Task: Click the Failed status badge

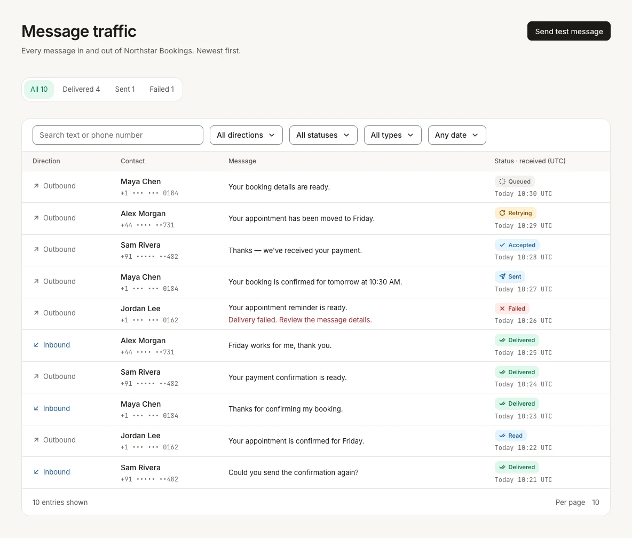Action: (512, 308)
